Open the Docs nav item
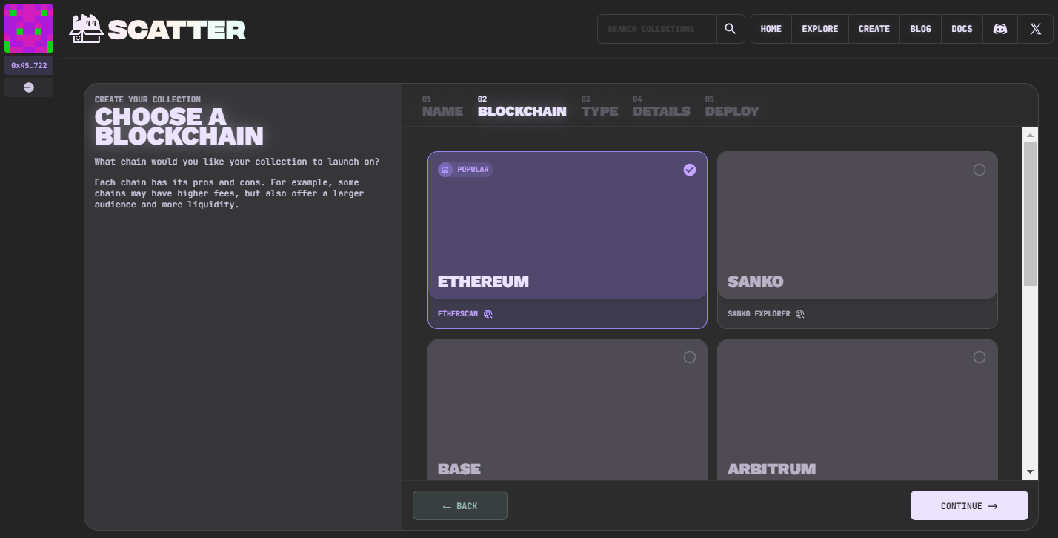1058x538 pixels. (962, 29)
